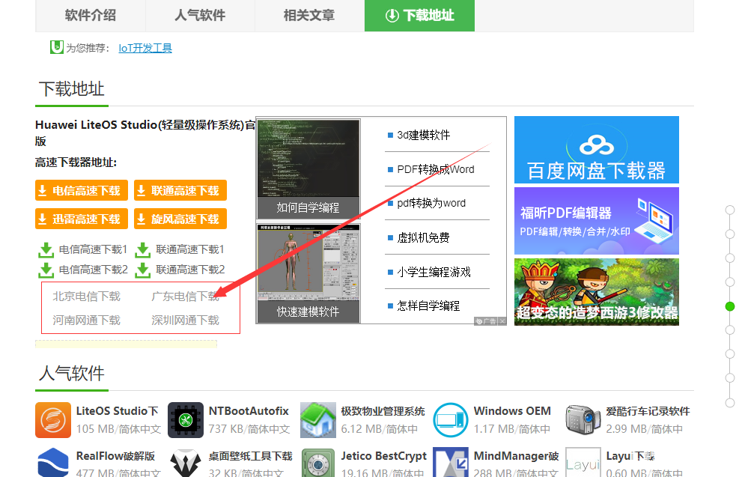Open the 造梦西游3修改器 game banner
This screenshot has height=477, width=742.
point(597,292)
